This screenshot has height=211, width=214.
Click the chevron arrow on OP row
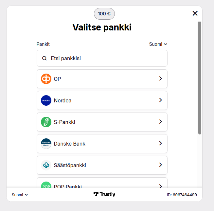click(x=160, y=79)
